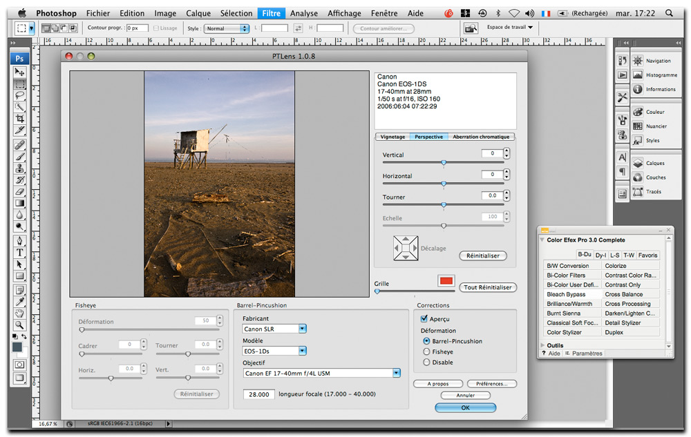The width and height of the screenshot is (691, 437).
Task: Toggle the Lissage checkbox in options bar
Action: (156, 28)
